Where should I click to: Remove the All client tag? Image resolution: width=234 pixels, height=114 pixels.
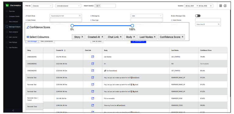(x=99, y=6)
